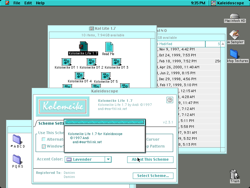250x188 pixels.
Task: Click the about popup's patterned title bar
Action: (105, 122)
